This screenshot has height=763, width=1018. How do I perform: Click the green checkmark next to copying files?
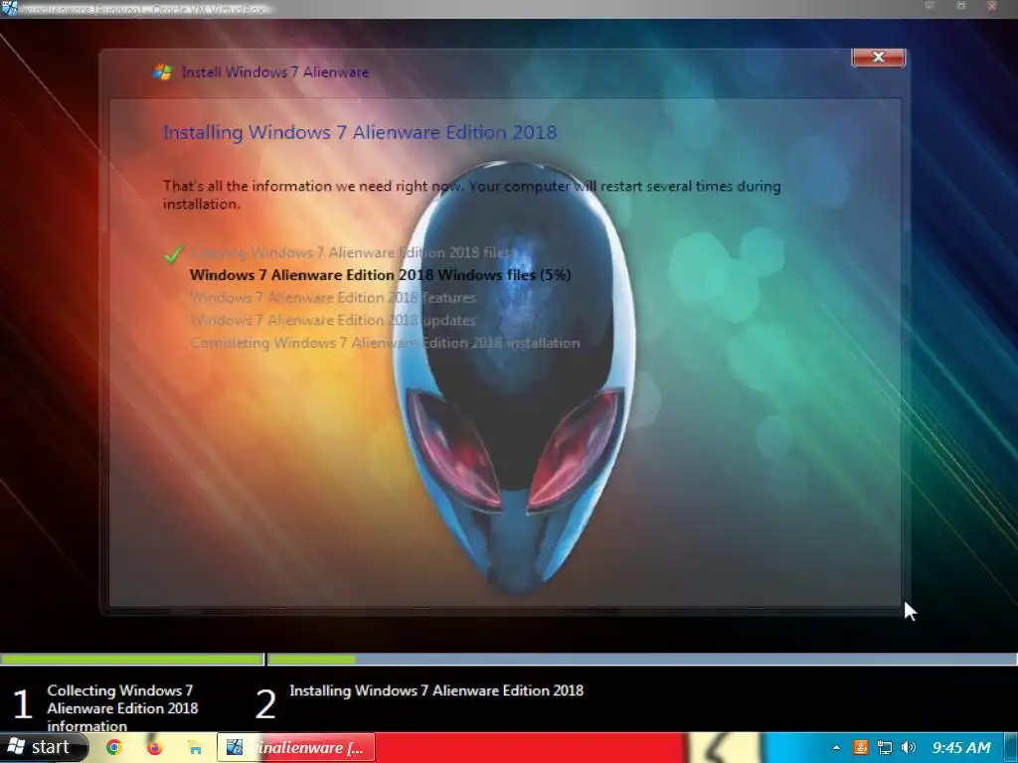[174, 253]
